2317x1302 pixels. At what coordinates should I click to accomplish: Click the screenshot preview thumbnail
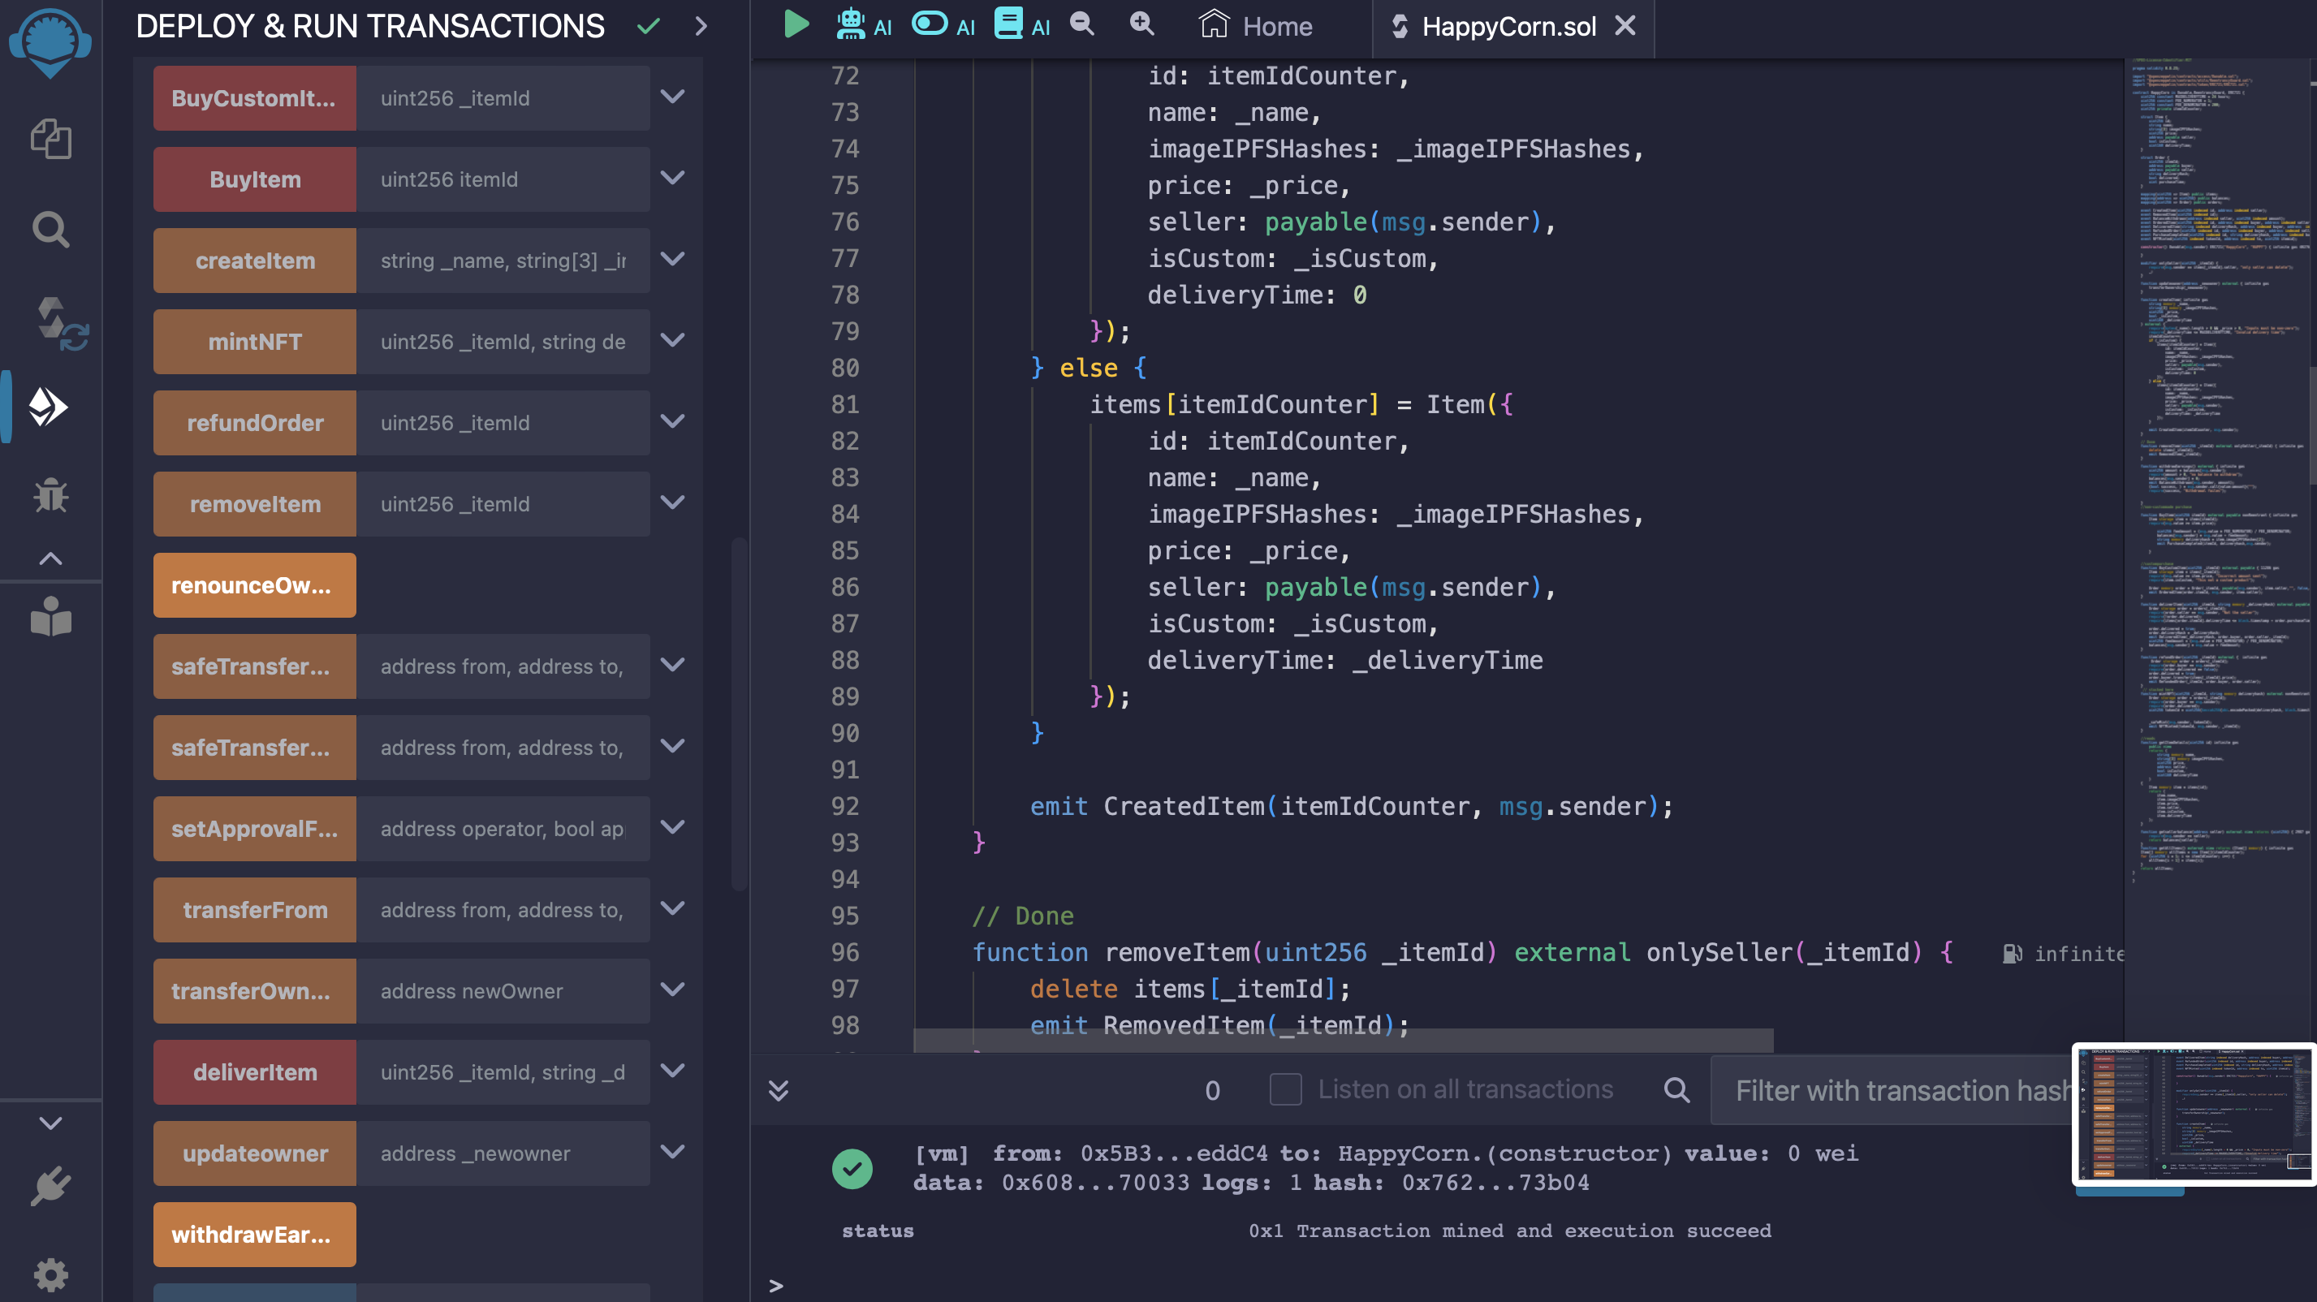[x=2194, y=1114]
